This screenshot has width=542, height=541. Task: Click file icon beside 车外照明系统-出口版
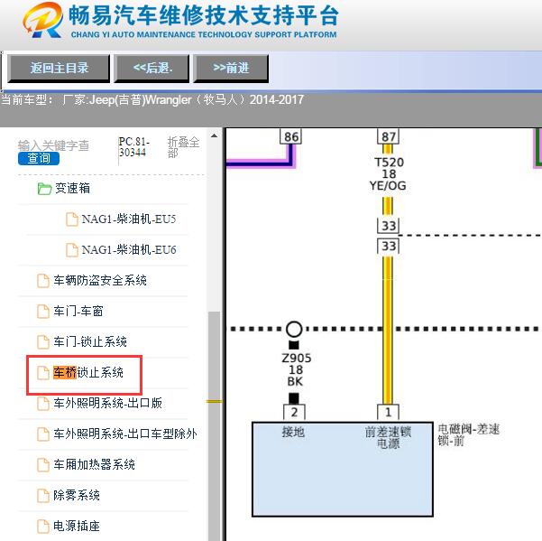tap(43, 404)
